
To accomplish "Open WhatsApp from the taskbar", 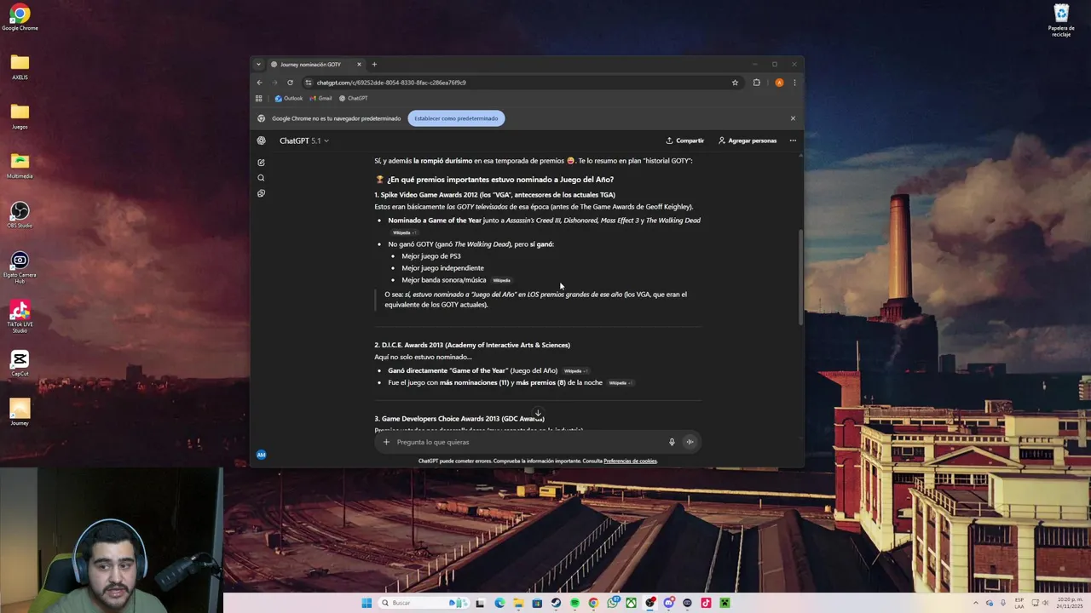I will click(x=613, y=603).
